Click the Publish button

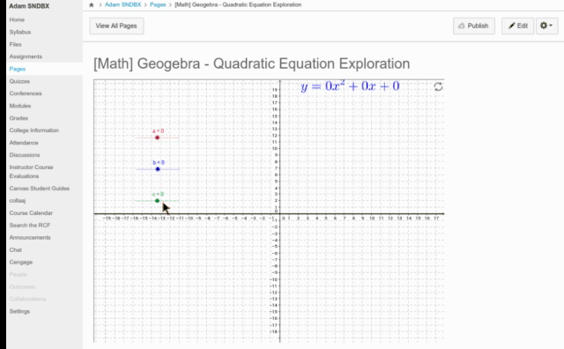pos(474,26)
